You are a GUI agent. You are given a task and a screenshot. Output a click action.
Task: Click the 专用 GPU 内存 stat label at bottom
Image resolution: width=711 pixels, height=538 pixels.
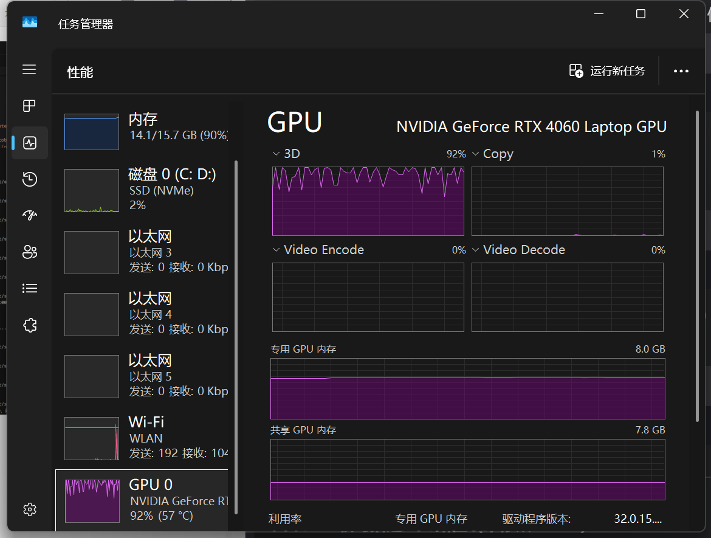click(x=431, y=519)
